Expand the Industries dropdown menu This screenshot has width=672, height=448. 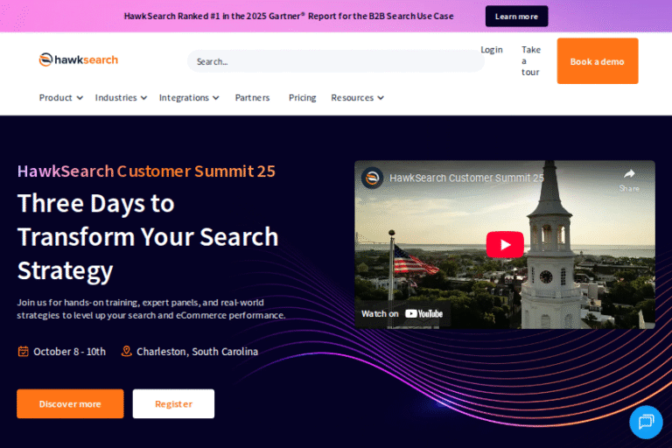pyautogui.click(x=121, y=98)
